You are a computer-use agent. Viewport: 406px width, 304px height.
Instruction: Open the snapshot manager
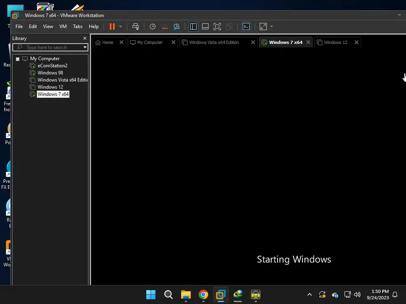coord(176,27)
